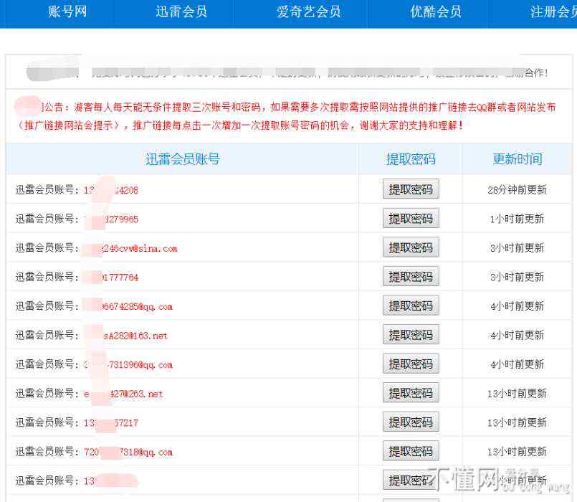Click account text 731396@qq.com
This screenshot has width=577, height=502.
[128, 365]
